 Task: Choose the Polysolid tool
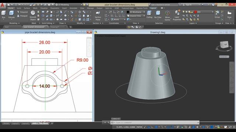pyautogui.click(x=22, y=12)
